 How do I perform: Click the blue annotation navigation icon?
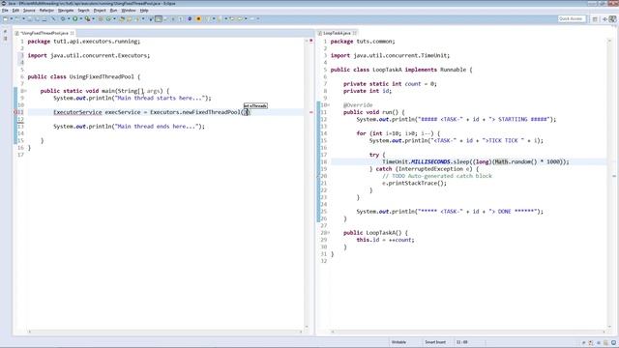click(190, 18)
